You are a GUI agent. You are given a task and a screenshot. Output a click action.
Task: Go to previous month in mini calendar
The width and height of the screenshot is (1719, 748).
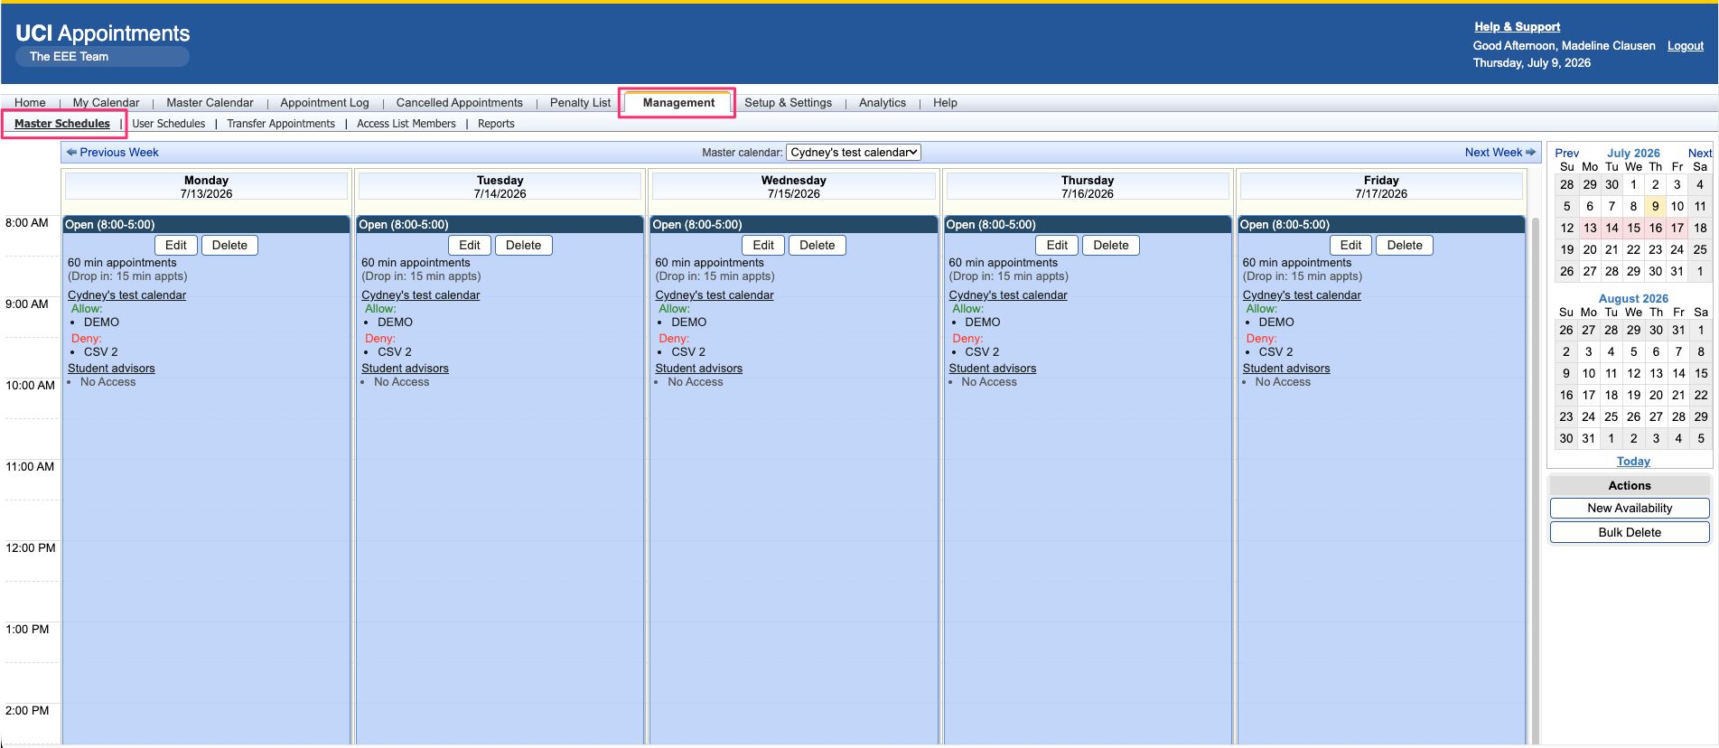pos(1566,153)
